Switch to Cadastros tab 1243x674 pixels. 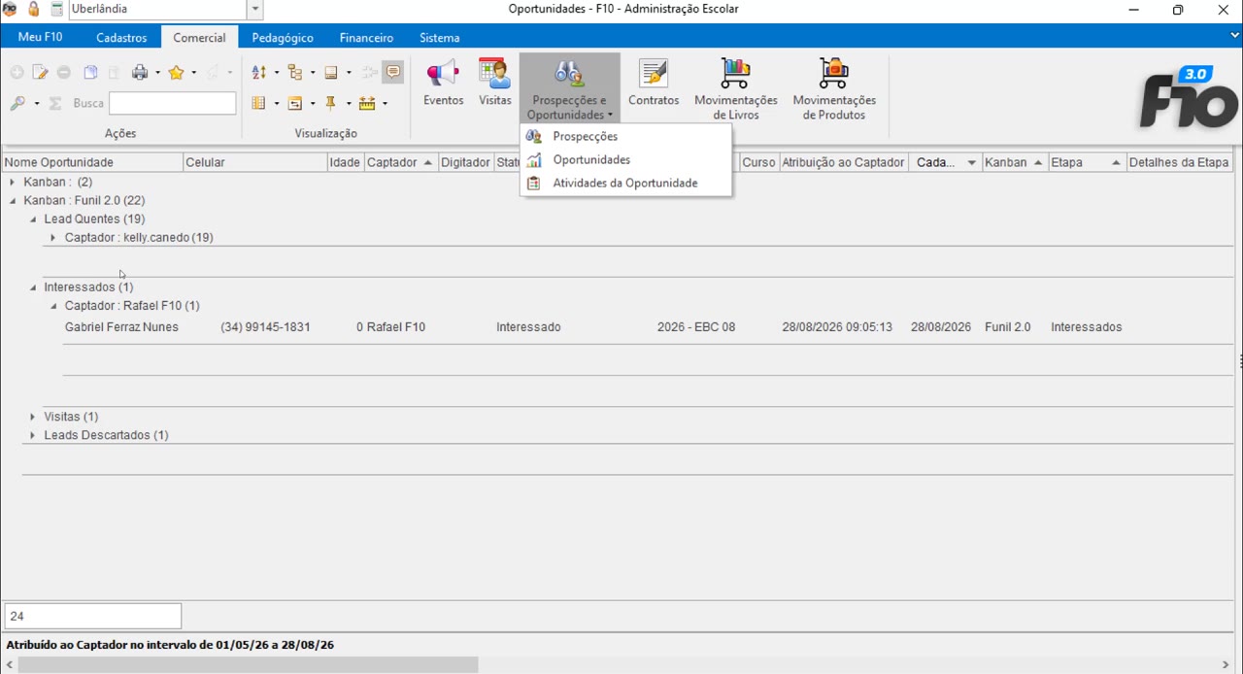point(121,37)
